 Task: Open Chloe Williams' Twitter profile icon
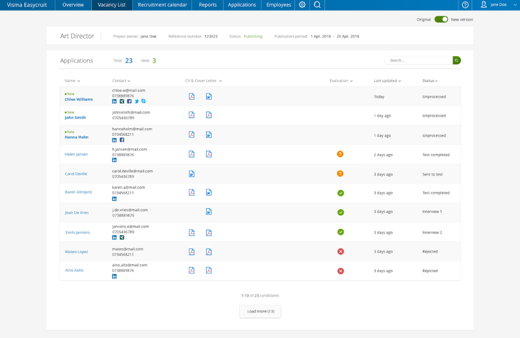point(137,101)
